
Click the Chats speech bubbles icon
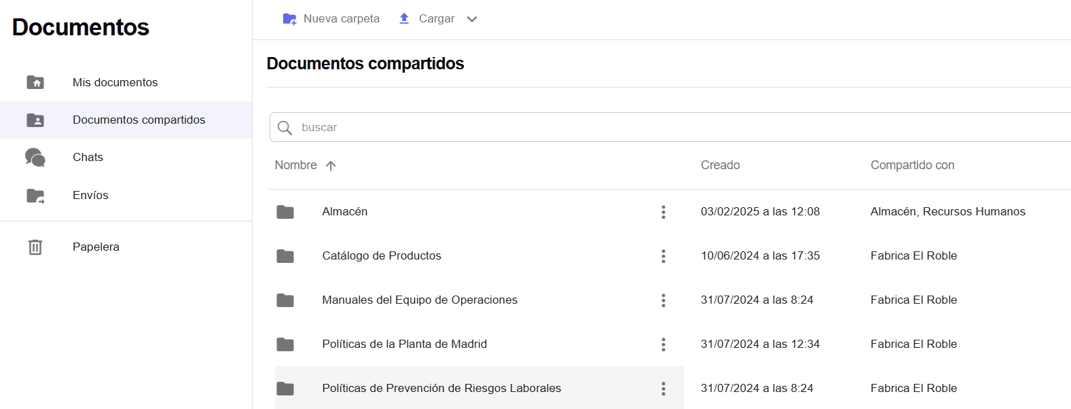point(35,158)
